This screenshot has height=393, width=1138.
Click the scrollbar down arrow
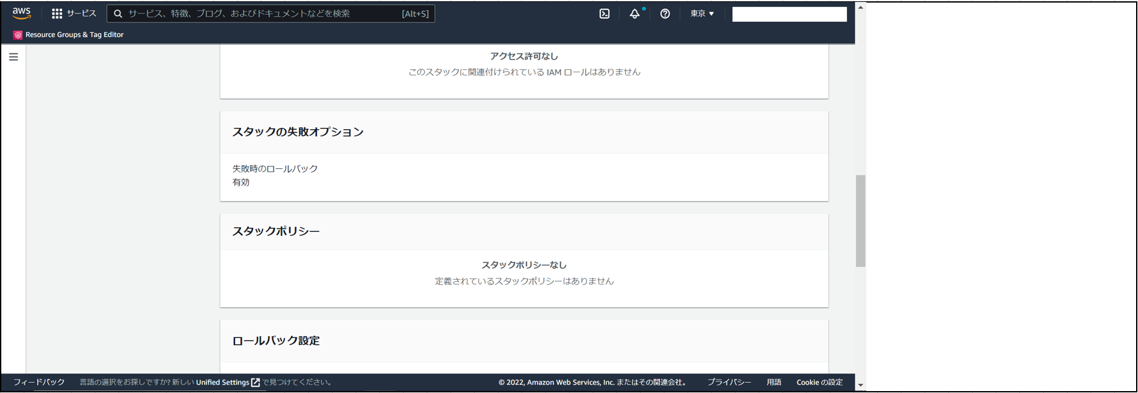[x=861, y=385]
